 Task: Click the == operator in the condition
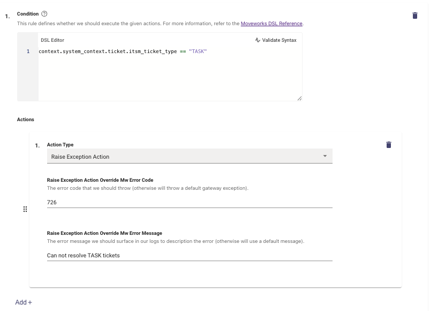coord(183,51)
